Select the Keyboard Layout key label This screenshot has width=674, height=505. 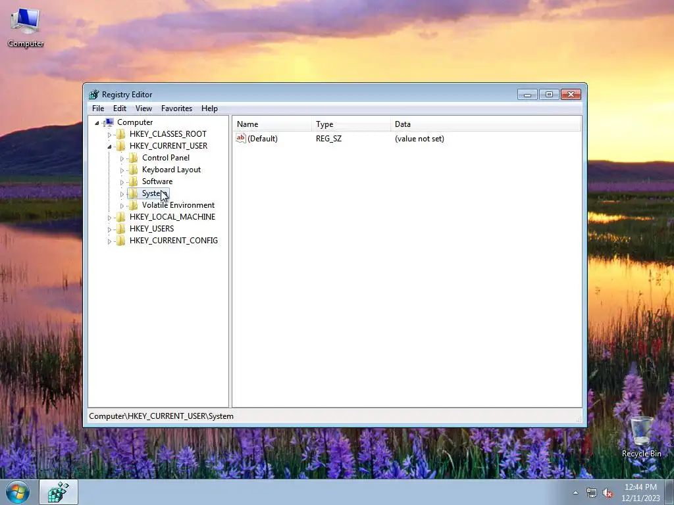tap(172, 170)
